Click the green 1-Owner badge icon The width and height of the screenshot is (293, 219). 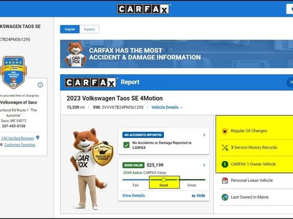tap(225, 164)
